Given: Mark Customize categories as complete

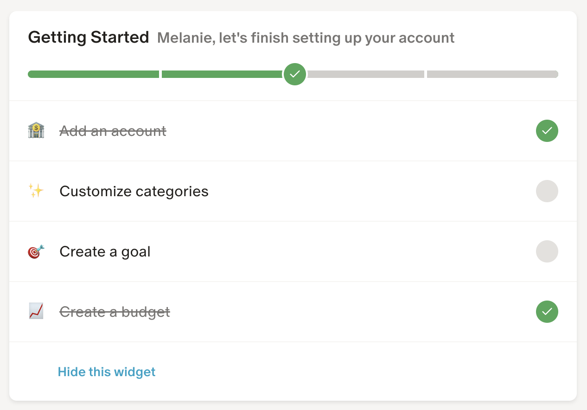Looking at the screenshot, I should pyautogui.click(x=547, y=191).
